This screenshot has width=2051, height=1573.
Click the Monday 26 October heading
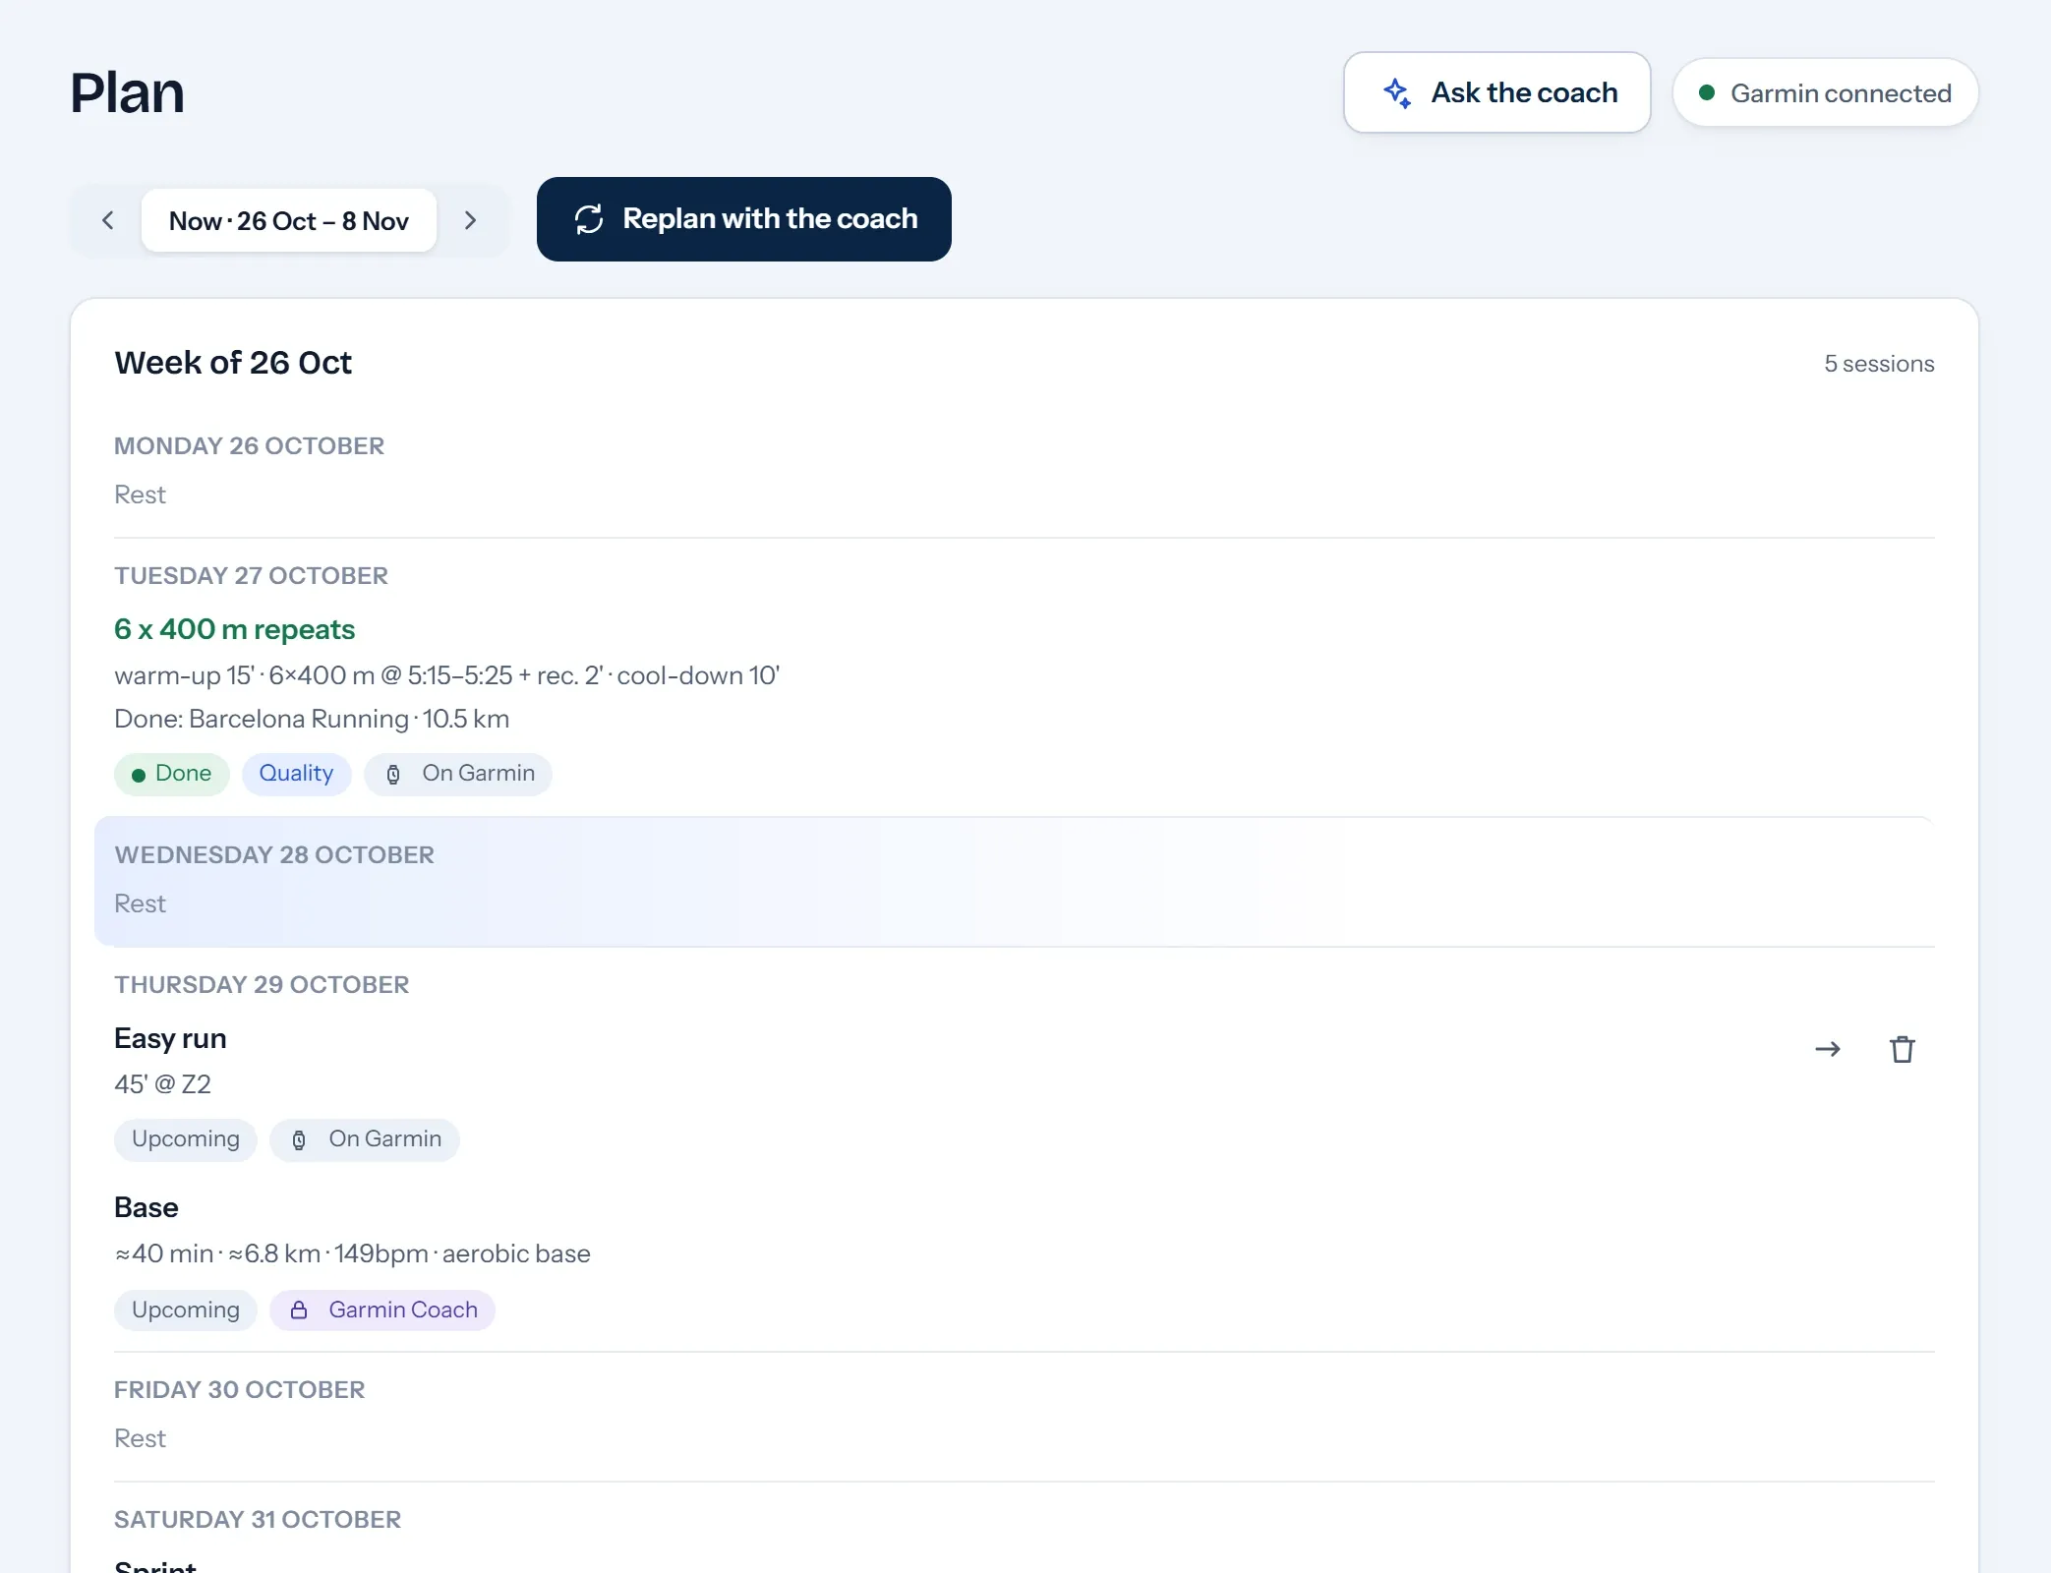[x=249, y=446]
